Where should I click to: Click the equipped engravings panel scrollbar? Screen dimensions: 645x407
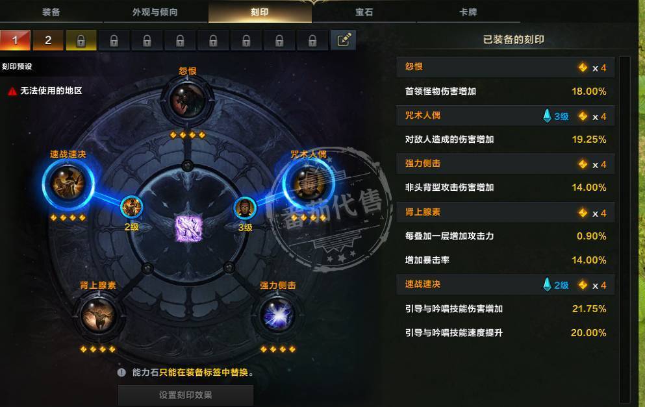coord(624,229)
